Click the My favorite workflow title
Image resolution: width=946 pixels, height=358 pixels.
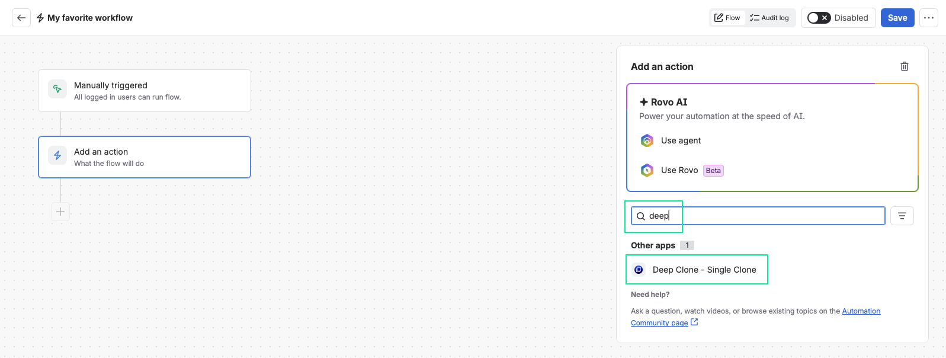pos(90,18)
